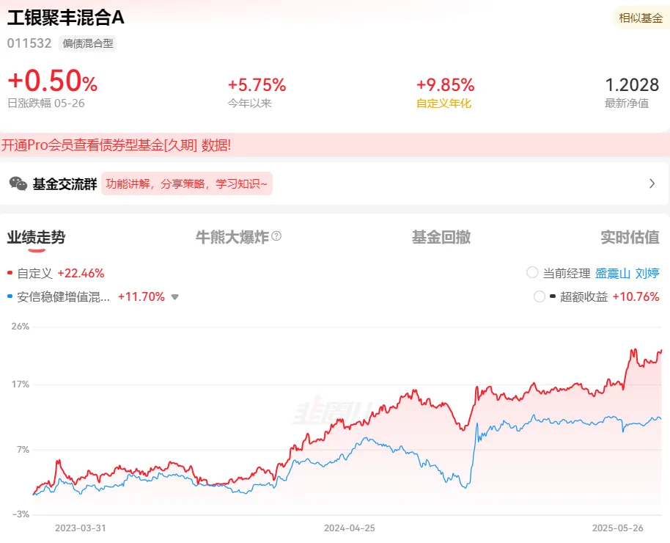This screenshot has height=543, width=670.
Task: Click the +5.75% year-to-date value
Action: tap(257, 84)
